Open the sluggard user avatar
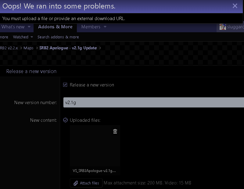The image size is (244, 189). (x=223, y=27)
